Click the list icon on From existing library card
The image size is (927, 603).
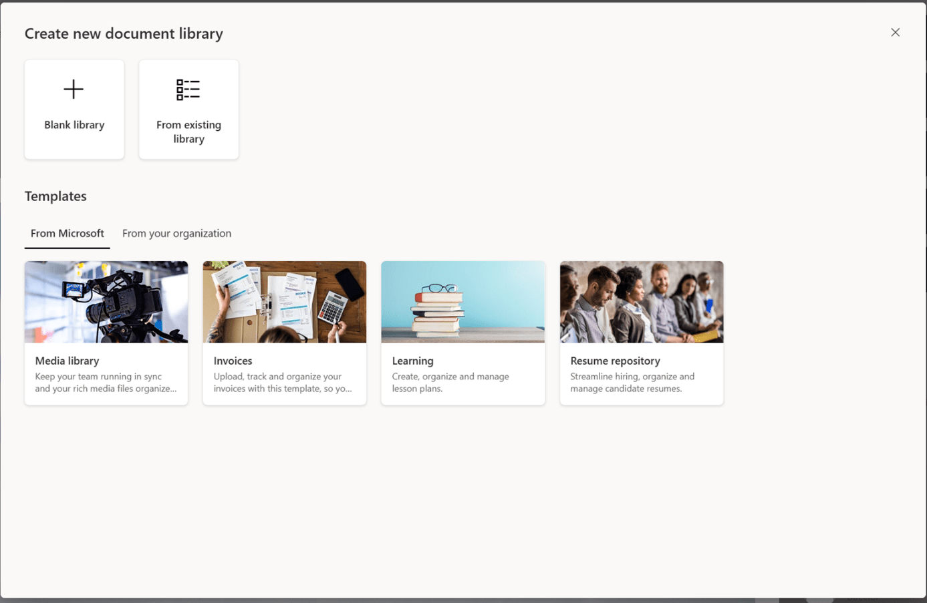pos(188,89)
